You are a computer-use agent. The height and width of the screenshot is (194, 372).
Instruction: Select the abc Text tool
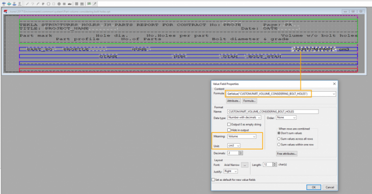pyautogui.click(x=69, y=4)
